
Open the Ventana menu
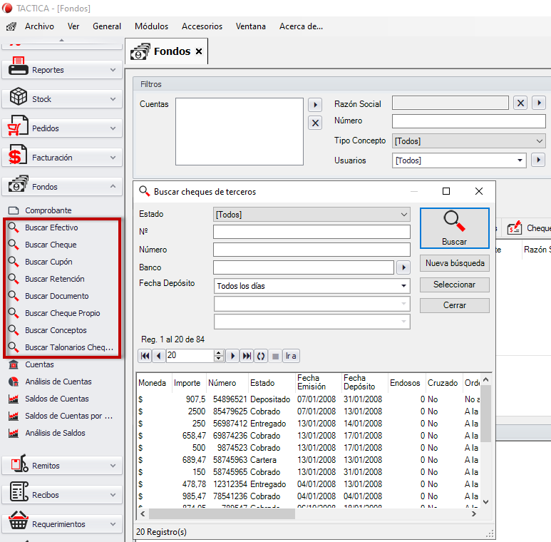pyautogui.click(x=250, y=26)
